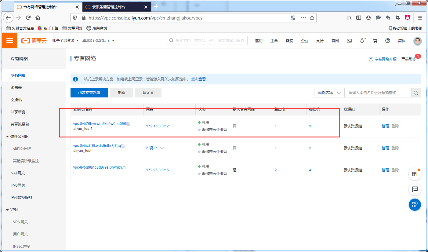Click the 创建专有网络 button
Screen dimensions: 428x252
[x=89, y=92]
